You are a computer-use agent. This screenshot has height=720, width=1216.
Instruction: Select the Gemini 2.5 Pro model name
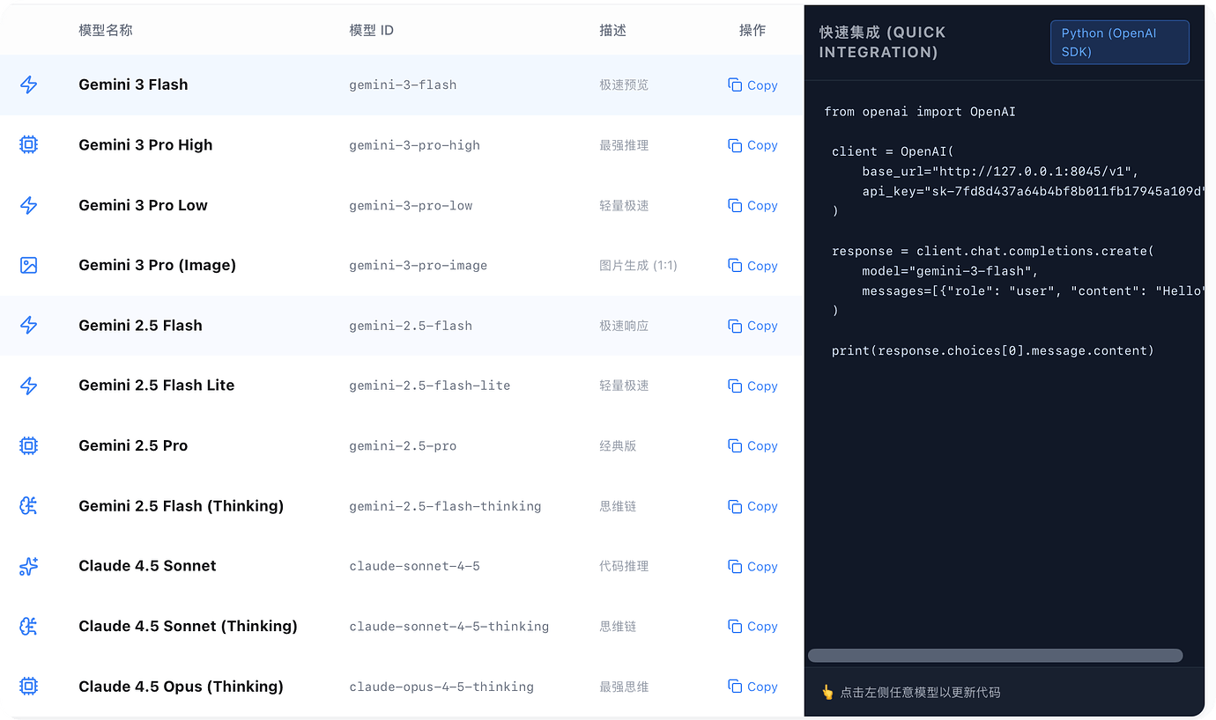tap(133, 445)
